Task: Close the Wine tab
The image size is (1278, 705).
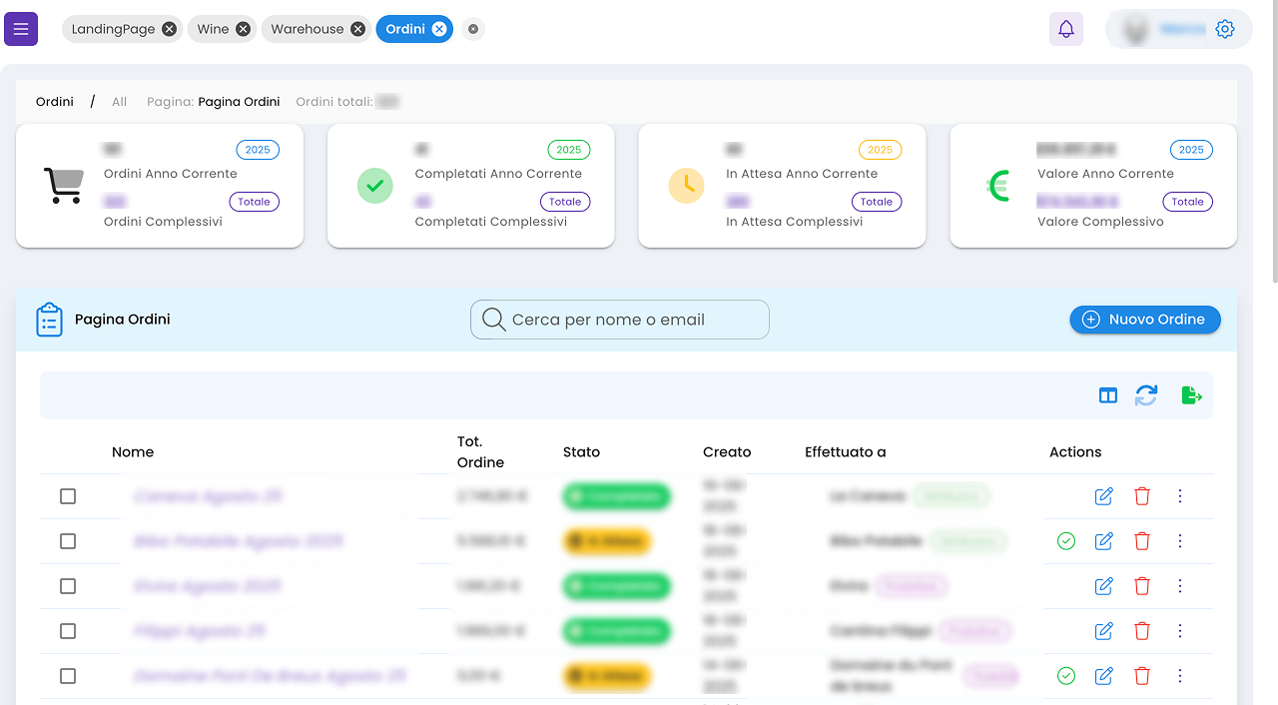Action: (243, 29)
